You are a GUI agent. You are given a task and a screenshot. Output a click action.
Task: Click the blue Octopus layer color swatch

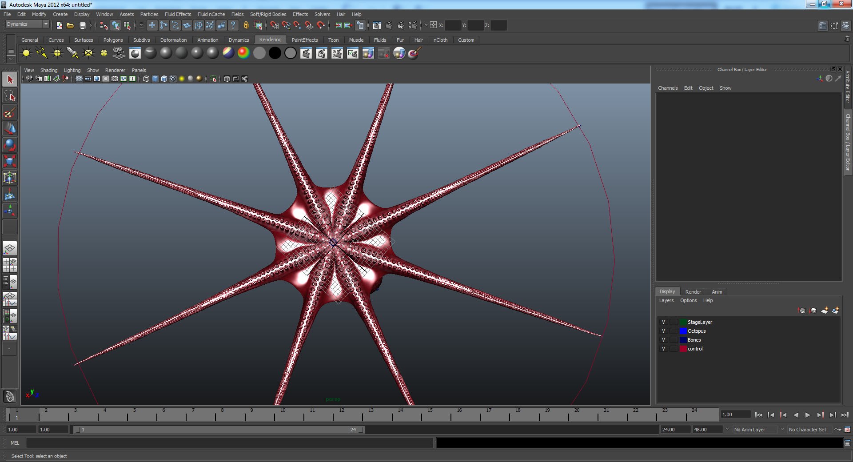683,331
